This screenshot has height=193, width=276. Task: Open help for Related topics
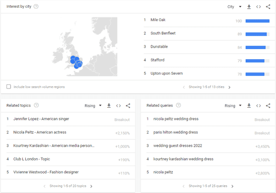click(x=36, y=105)
